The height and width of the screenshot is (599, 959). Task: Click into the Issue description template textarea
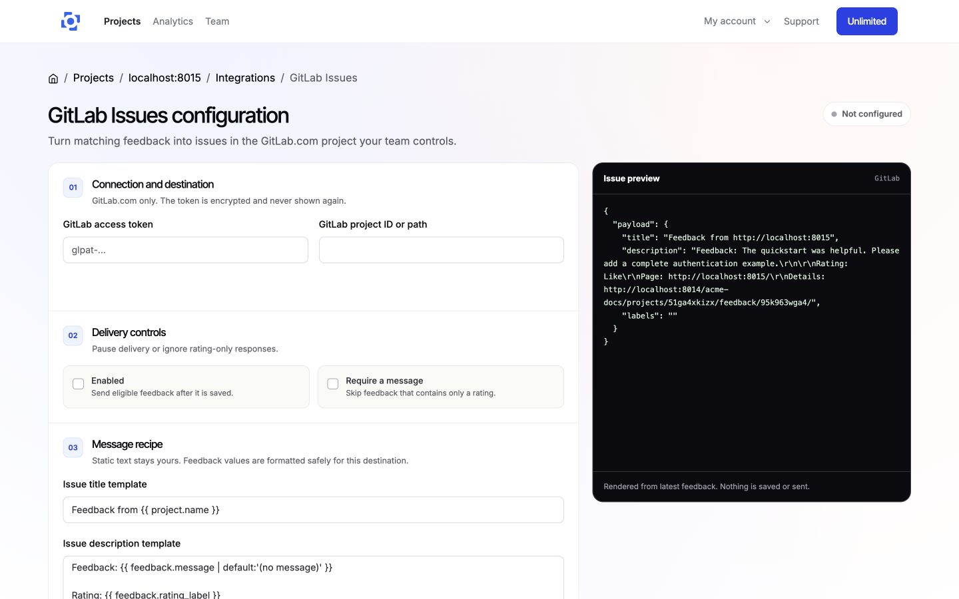pyautogui.click(x=313, y=578)
